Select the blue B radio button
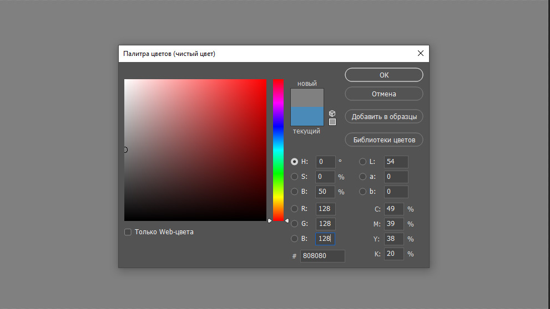This screenshot has width=550, height=309. click(294, 239)
